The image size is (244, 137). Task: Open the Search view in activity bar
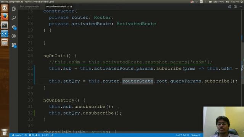coord(14,18)
